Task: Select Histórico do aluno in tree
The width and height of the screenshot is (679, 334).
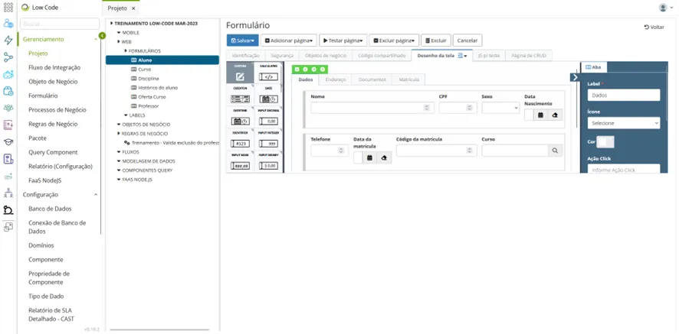Action: [158, 88]
